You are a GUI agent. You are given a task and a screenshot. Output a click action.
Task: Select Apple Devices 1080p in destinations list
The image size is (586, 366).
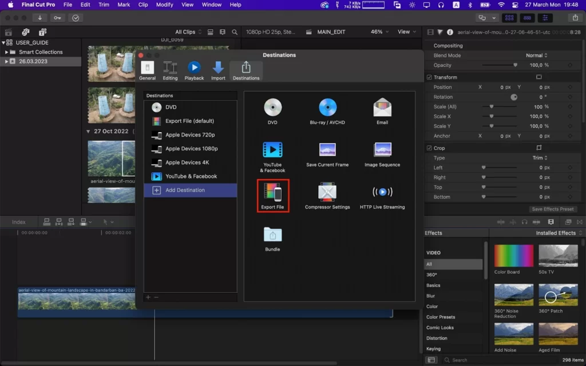coord(190,149)
